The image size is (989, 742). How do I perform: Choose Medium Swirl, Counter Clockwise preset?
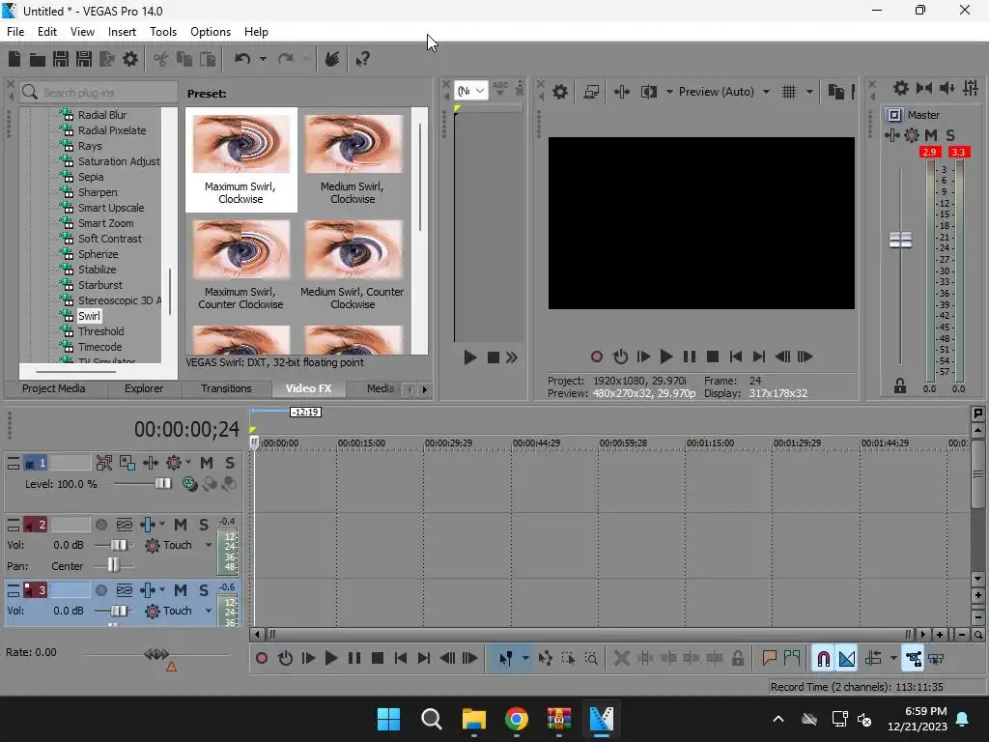pos(353,265)
